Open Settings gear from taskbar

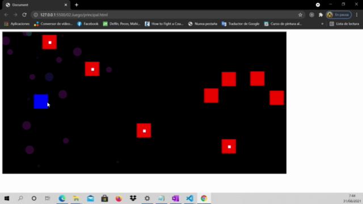coord(147,198)
